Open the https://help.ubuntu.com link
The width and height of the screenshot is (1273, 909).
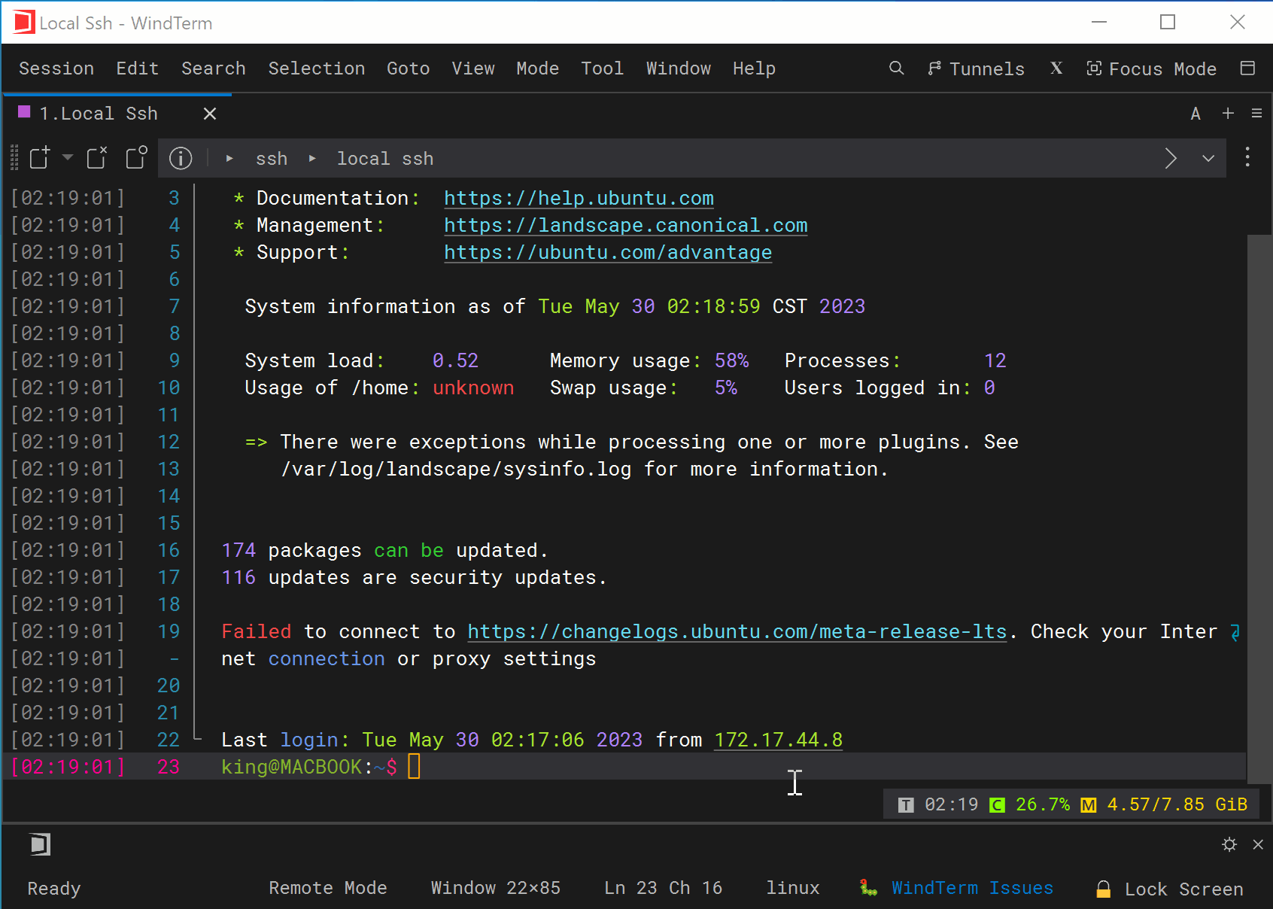(579, 198)
